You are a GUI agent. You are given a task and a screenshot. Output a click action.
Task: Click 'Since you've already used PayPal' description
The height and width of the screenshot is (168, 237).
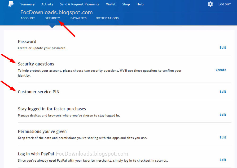[93, 161]
